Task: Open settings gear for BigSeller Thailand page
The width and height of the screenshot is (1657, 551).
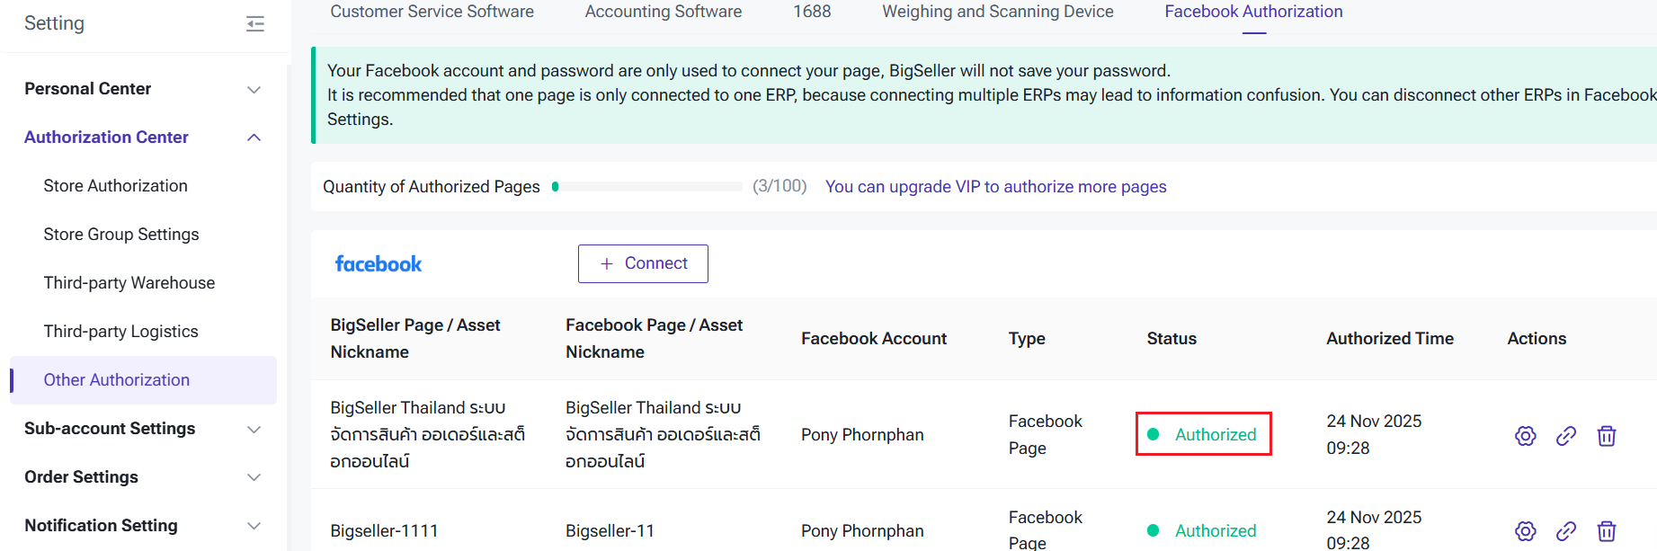Action: tap(1525, 436)
